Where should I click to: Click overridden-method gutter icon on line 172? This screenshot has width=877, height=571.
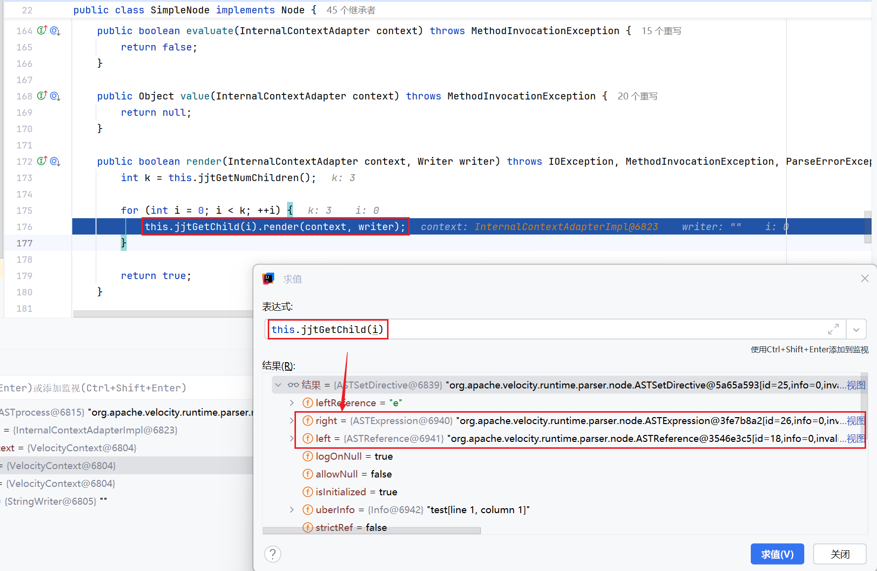55,161
